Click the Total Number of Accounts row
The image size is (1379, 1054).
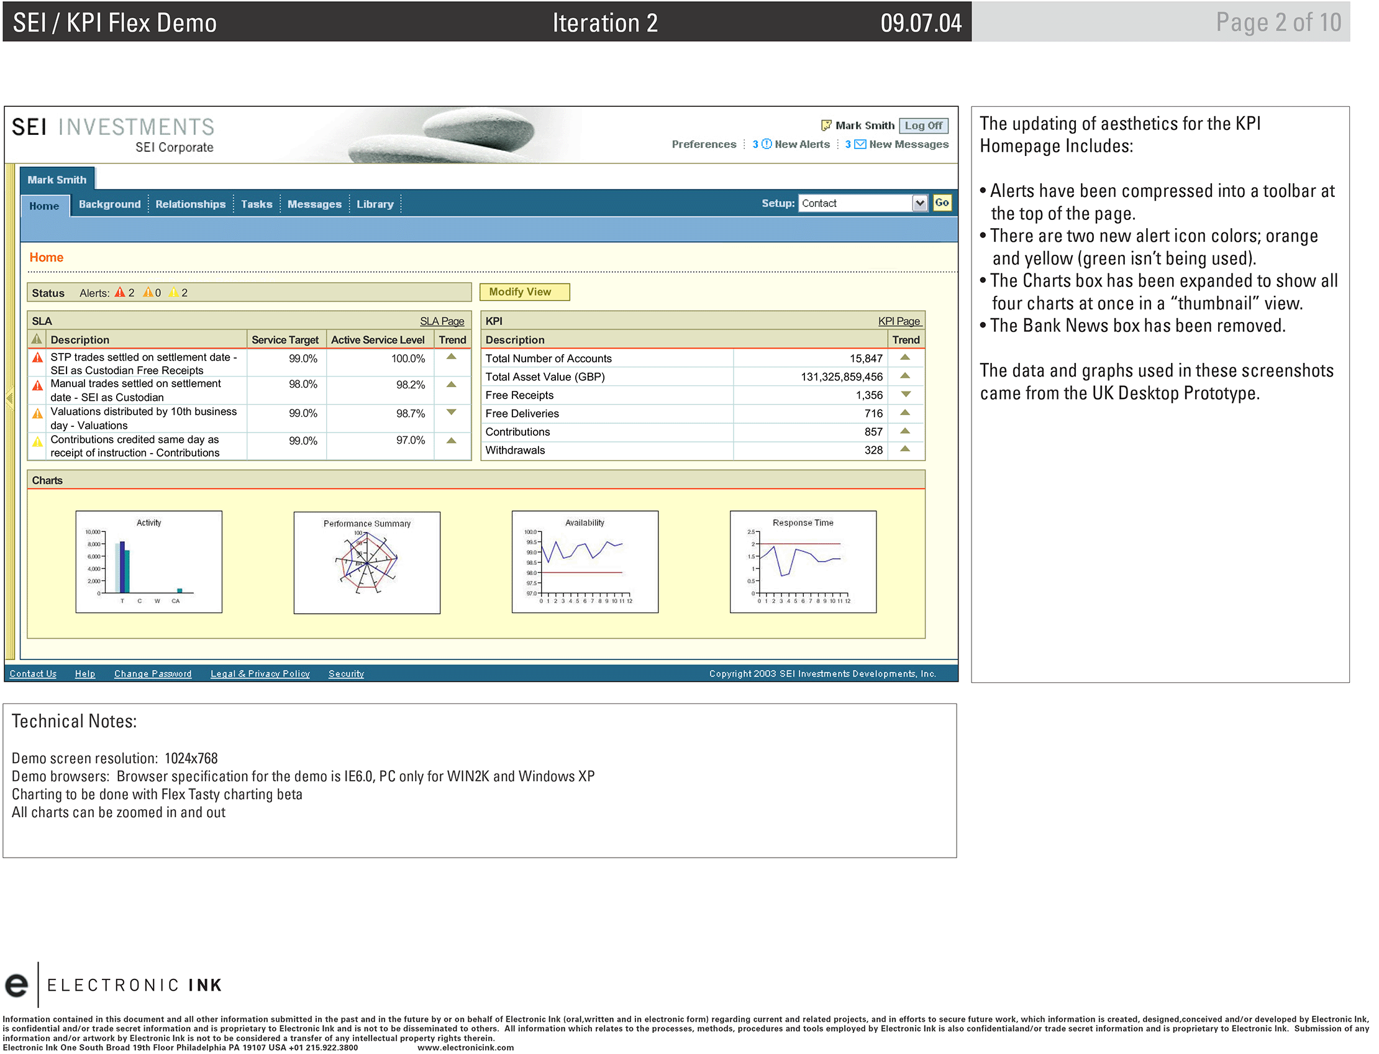tap(702, 358)
